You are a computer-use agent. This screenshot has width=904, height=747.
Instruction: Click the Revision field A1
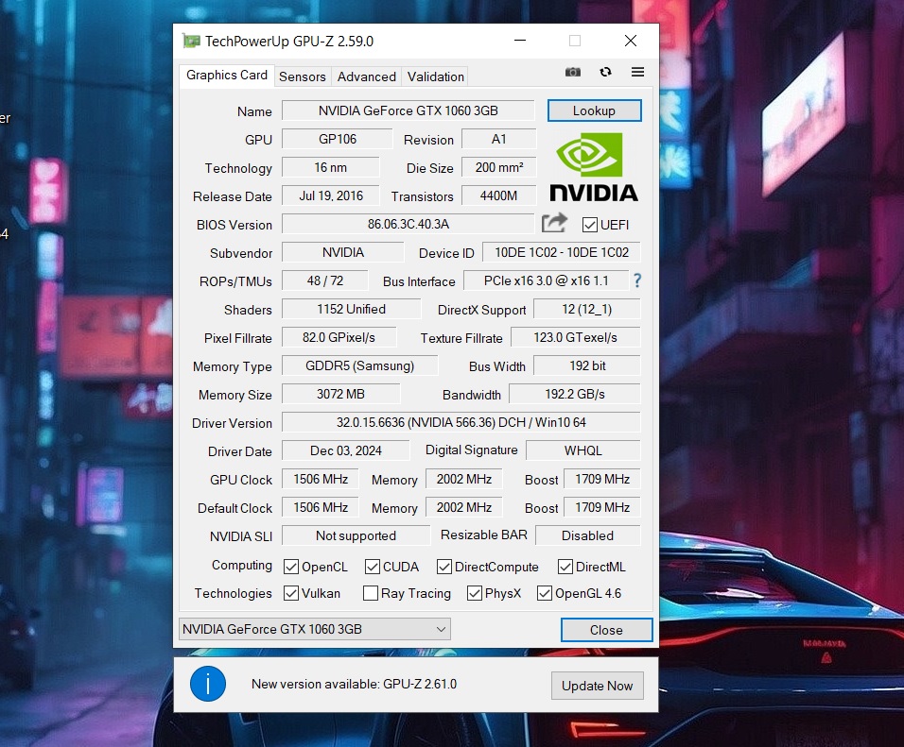(499, 139)
